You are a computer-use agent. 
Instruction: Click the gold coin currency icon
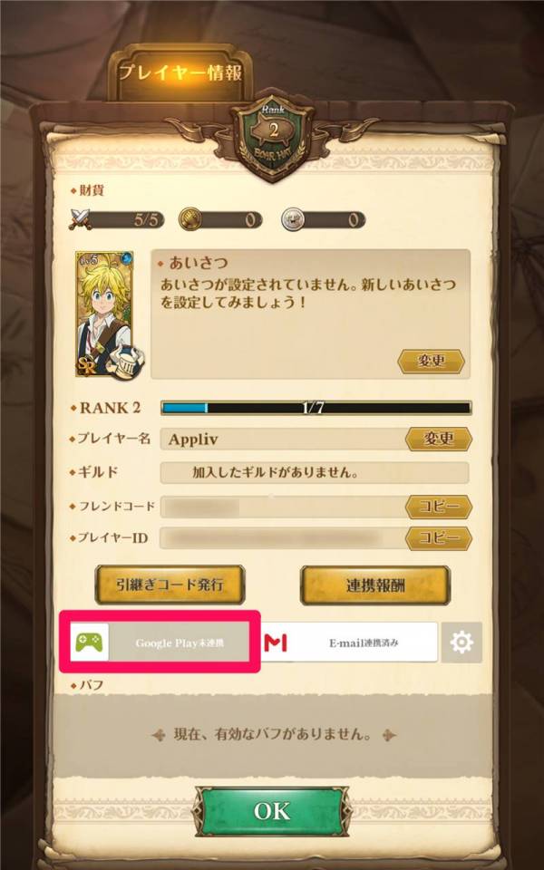[189, 219]
